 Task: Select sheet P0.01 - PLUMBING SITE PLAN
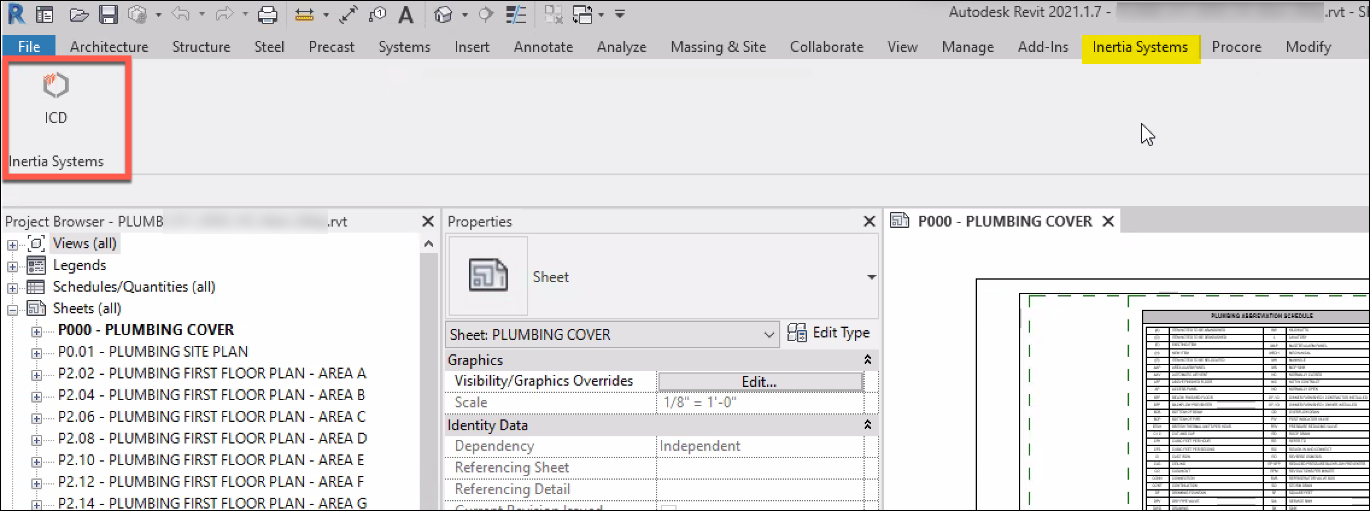[153, 352]
